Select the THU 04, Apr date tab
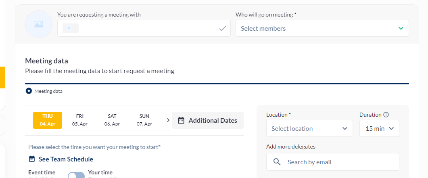Screen dimensions: 428x178 [48, 120]
